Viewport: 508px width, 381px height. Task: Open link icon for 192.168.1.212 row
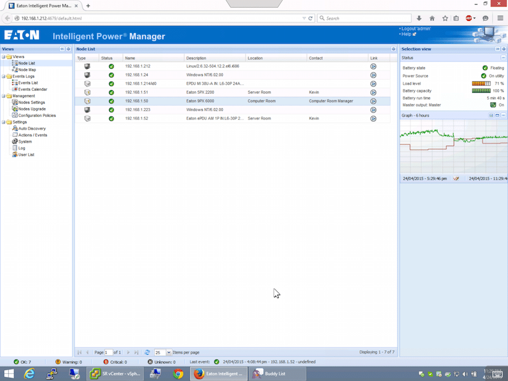click(x=373, y=66)
